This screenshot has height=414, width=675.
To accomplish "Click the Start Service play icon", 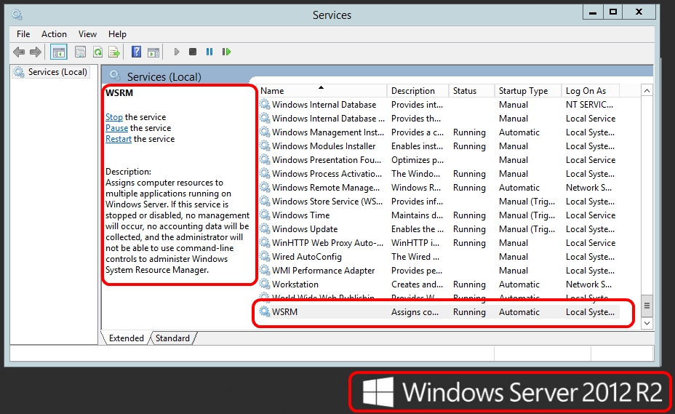I will (176, 52).
